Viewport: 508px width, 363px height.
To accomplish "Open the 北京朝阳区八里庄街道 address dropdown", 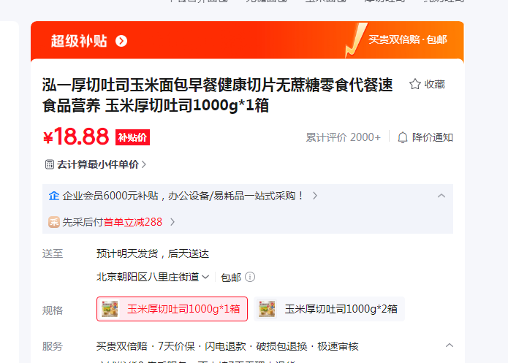I will 153,277.
